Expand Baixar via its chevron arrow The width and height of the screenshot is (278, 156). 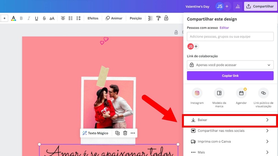coord(267,120)
